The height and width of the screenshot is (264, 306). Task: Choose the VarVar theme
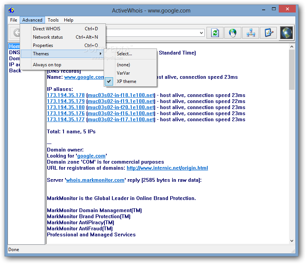coord(130,73)
